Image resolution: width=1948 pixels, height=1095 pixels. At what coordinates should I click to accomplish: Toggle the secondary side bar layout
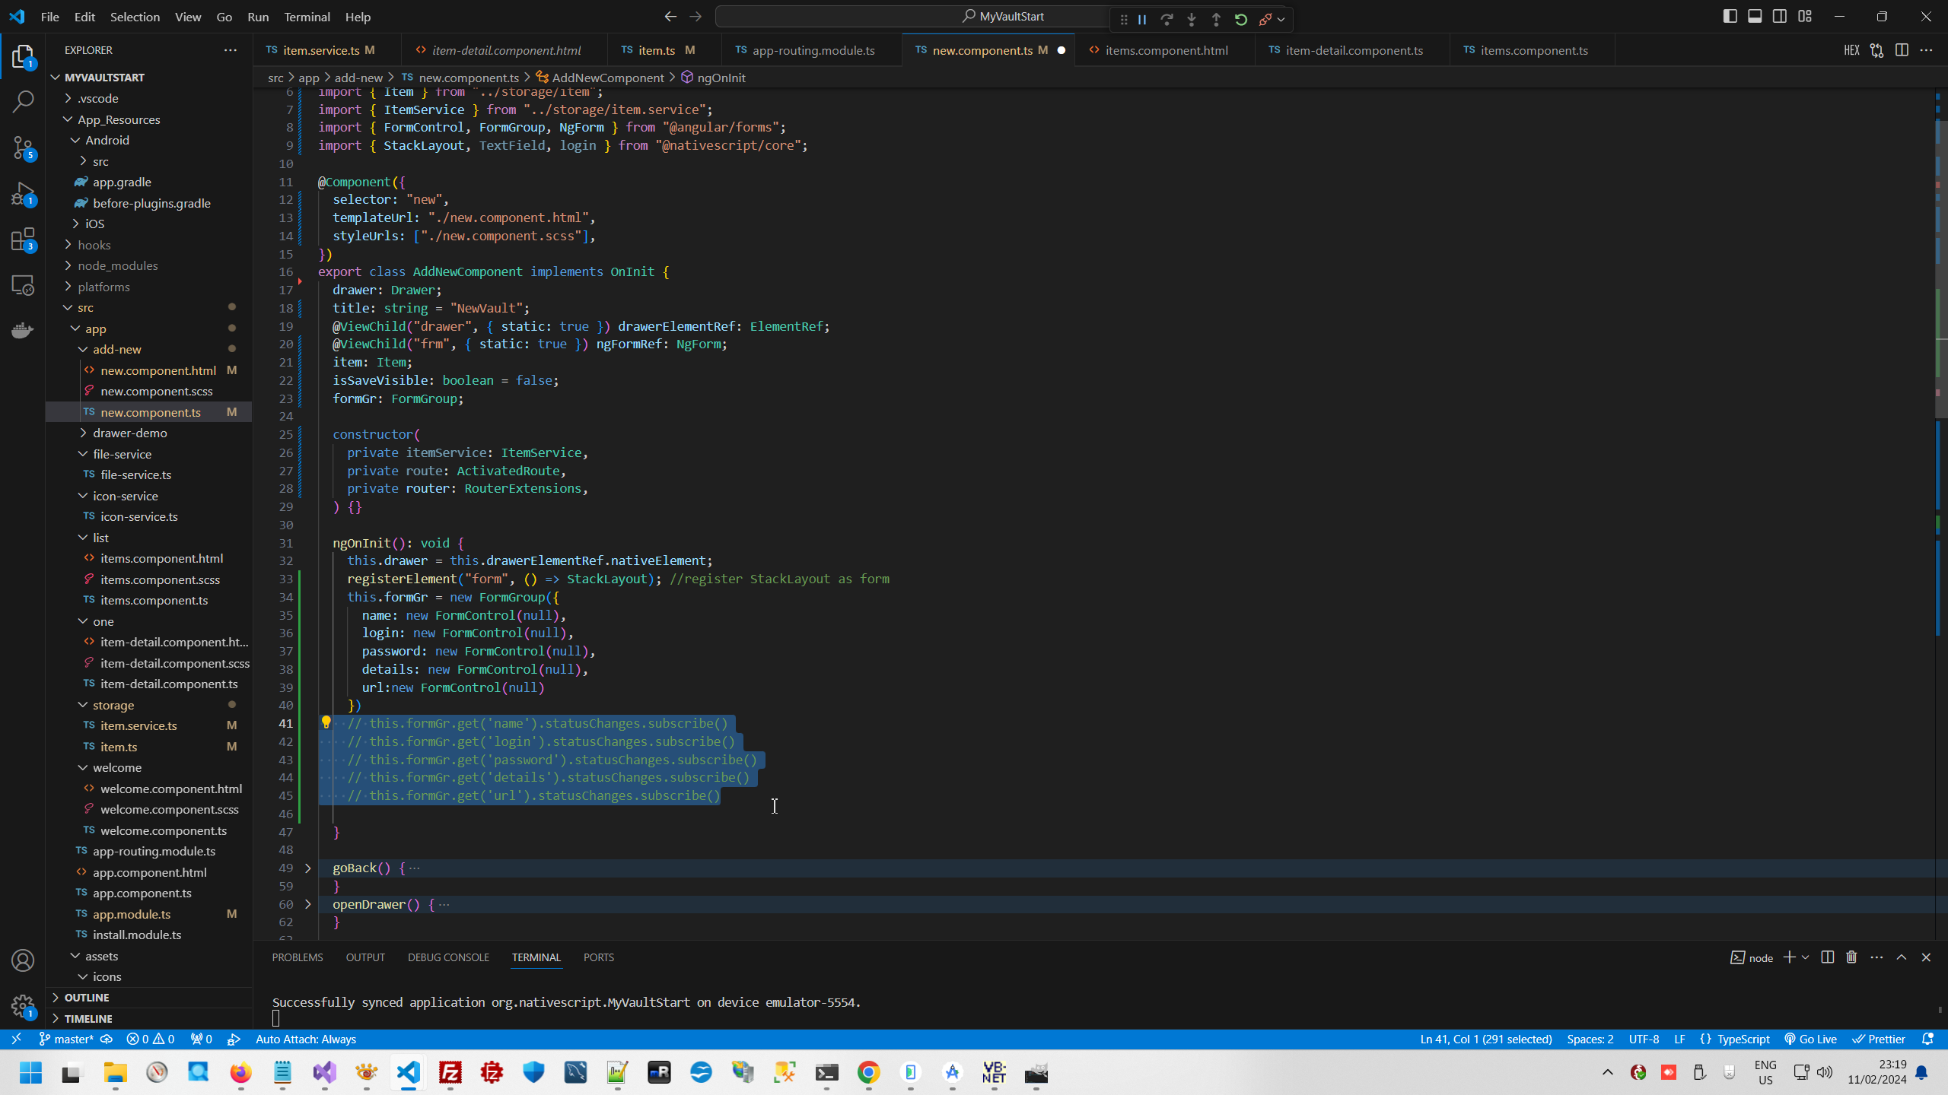[1780, 17]
